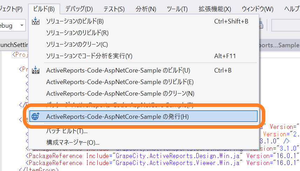Click ActiveReports-Code-AspNetCore-Sample の発行(H)
Image resolution: width=300 pixels, height=171 pixels.
point(144,116)
